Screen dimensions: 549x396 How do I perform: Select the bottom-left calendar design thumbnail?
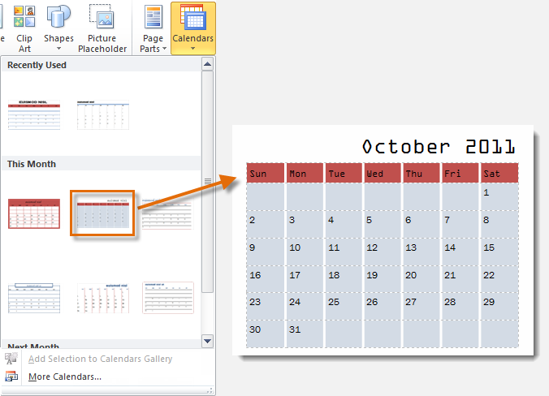click(34, 297)
